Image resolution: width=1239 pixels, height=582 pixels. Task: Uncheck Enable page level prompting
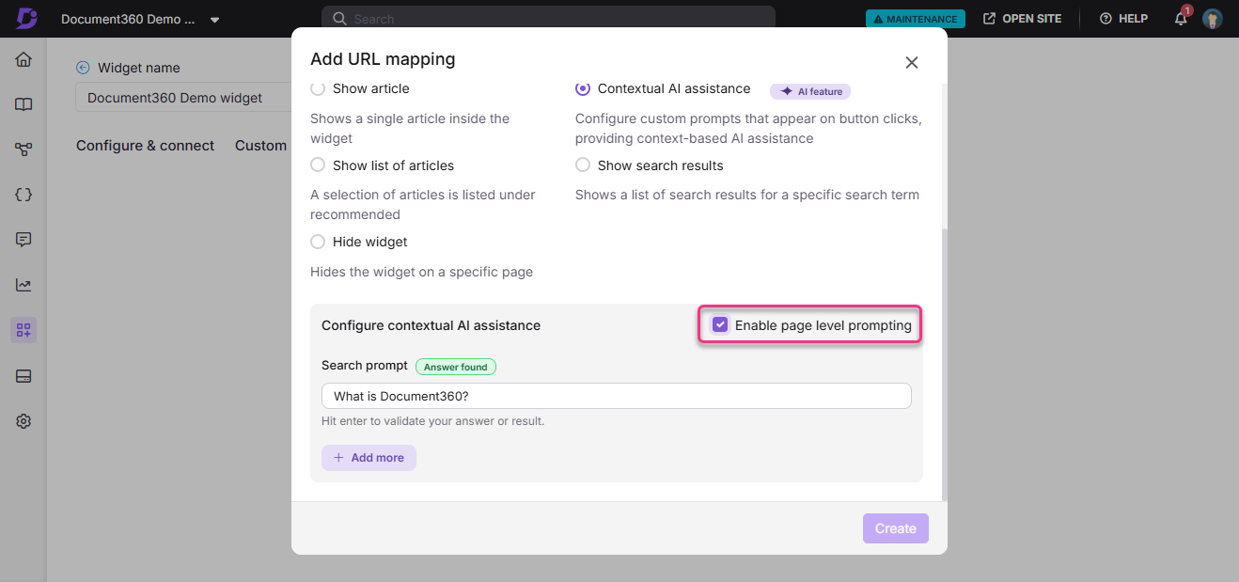pyautogui.click(x=720, y=325)
